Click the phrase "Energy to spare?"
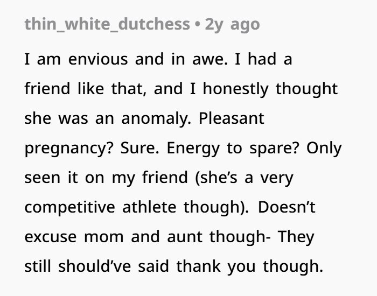The width and height of the screenshot is (377, 296). [233, 148]
